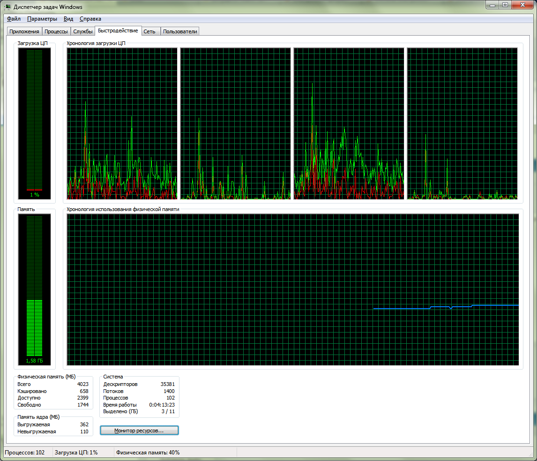The image size is (537, 461).
Task: Click the Монитор ресурсов button
Action: click(139, 431)
